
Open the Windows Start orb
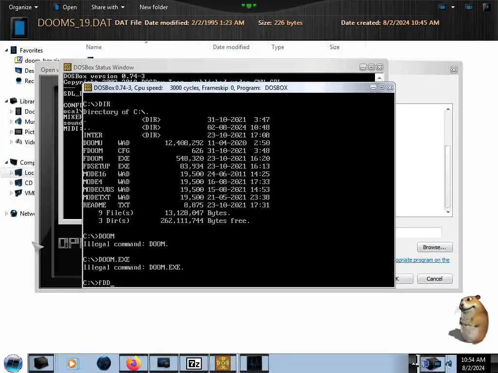click(x=13, y=363)
